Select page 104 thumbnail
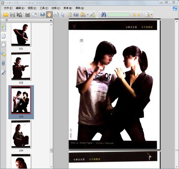Viewport: 179px width, 169px height. [21, 134]
